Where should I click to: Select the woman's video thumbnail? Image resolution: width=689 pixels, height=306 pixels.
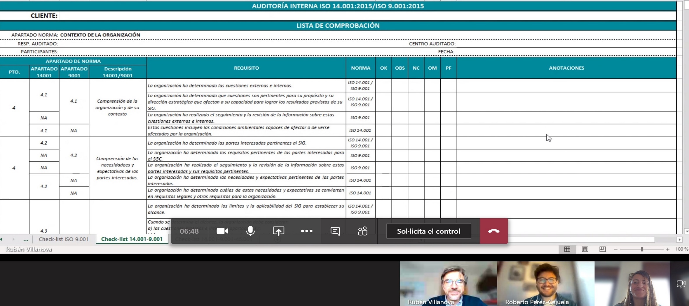pyautogui.click(x=632, y=284)
